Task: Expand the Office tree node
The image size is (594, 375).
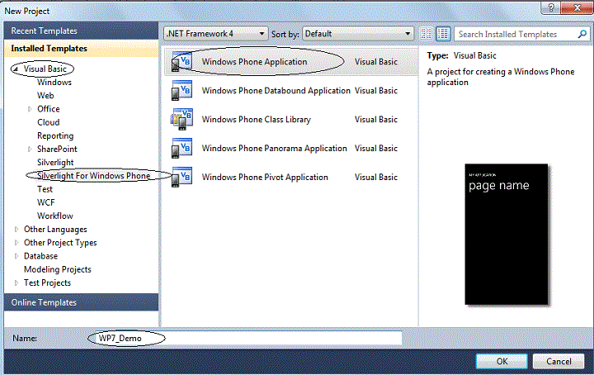Action: pos(30,109)
